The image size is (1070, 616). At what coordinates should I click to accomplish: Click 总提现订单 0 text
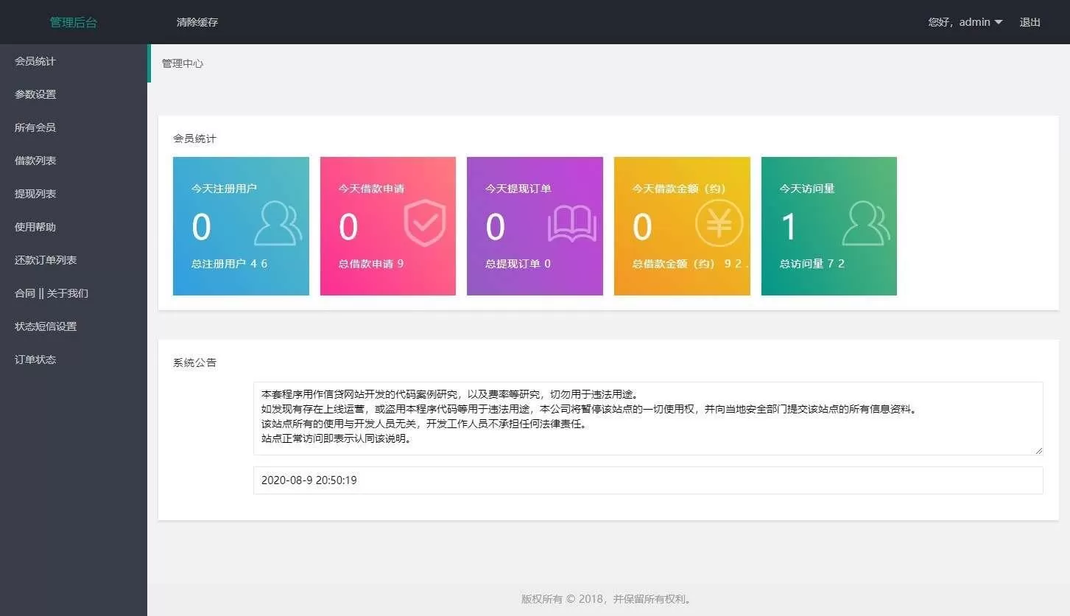(518, 263)
